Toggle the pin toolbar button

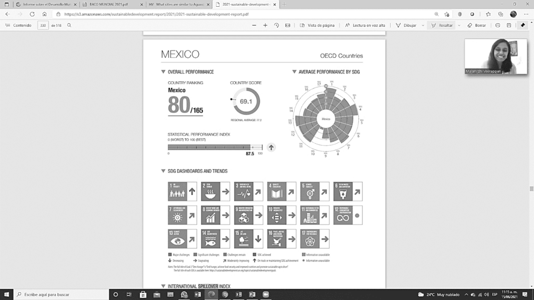pyautogui.click(x=523, y=25)
